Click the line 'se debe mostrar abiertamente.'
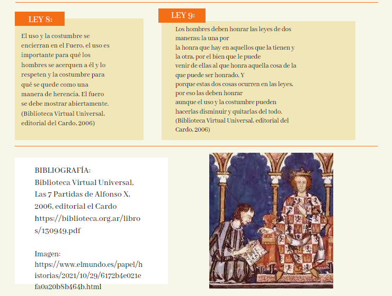The height and width of the screenshot is (296, 392). click(x=65, y=104)
